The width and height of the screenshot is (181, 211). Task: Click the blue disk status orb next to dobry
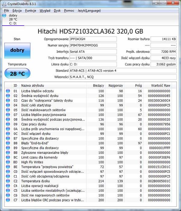click(x=4, y=15)
